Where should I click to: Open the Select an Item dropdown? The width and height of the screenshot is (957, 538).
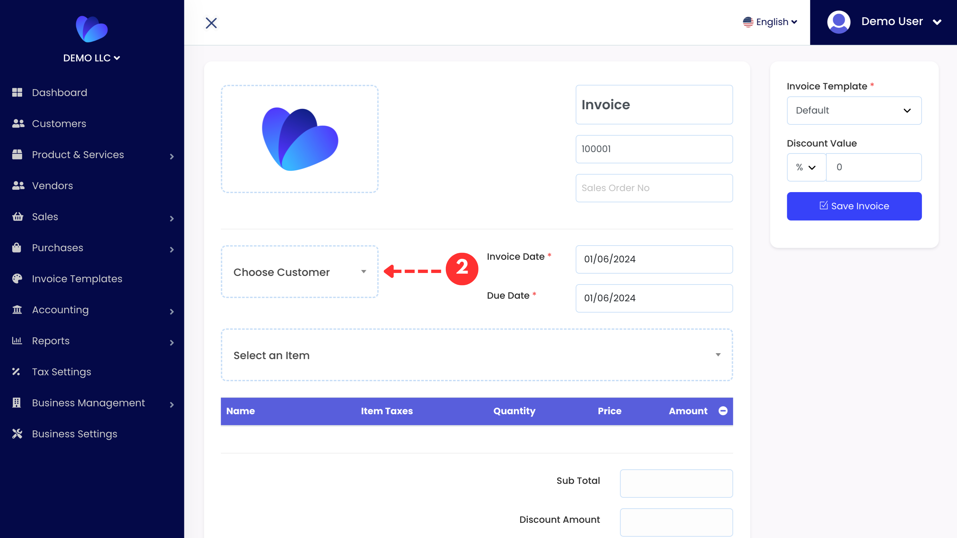click(x=477, y=355)
